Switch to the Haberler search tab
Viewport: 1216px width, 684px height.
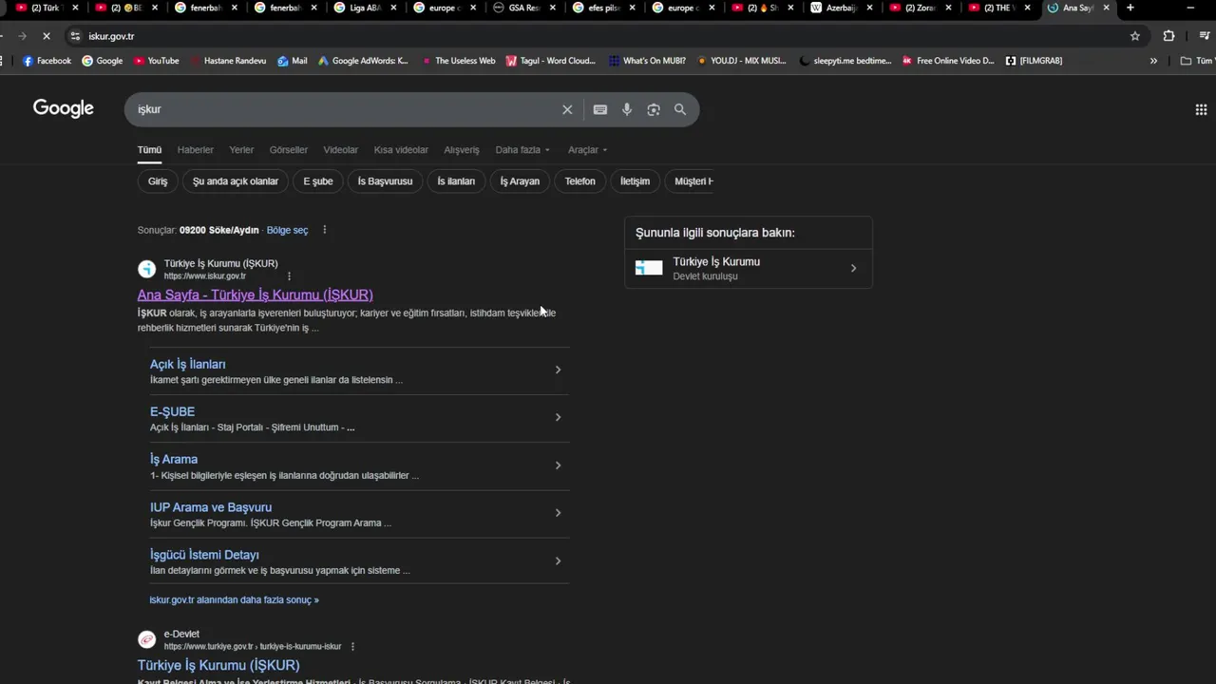[x=195, y=150]
